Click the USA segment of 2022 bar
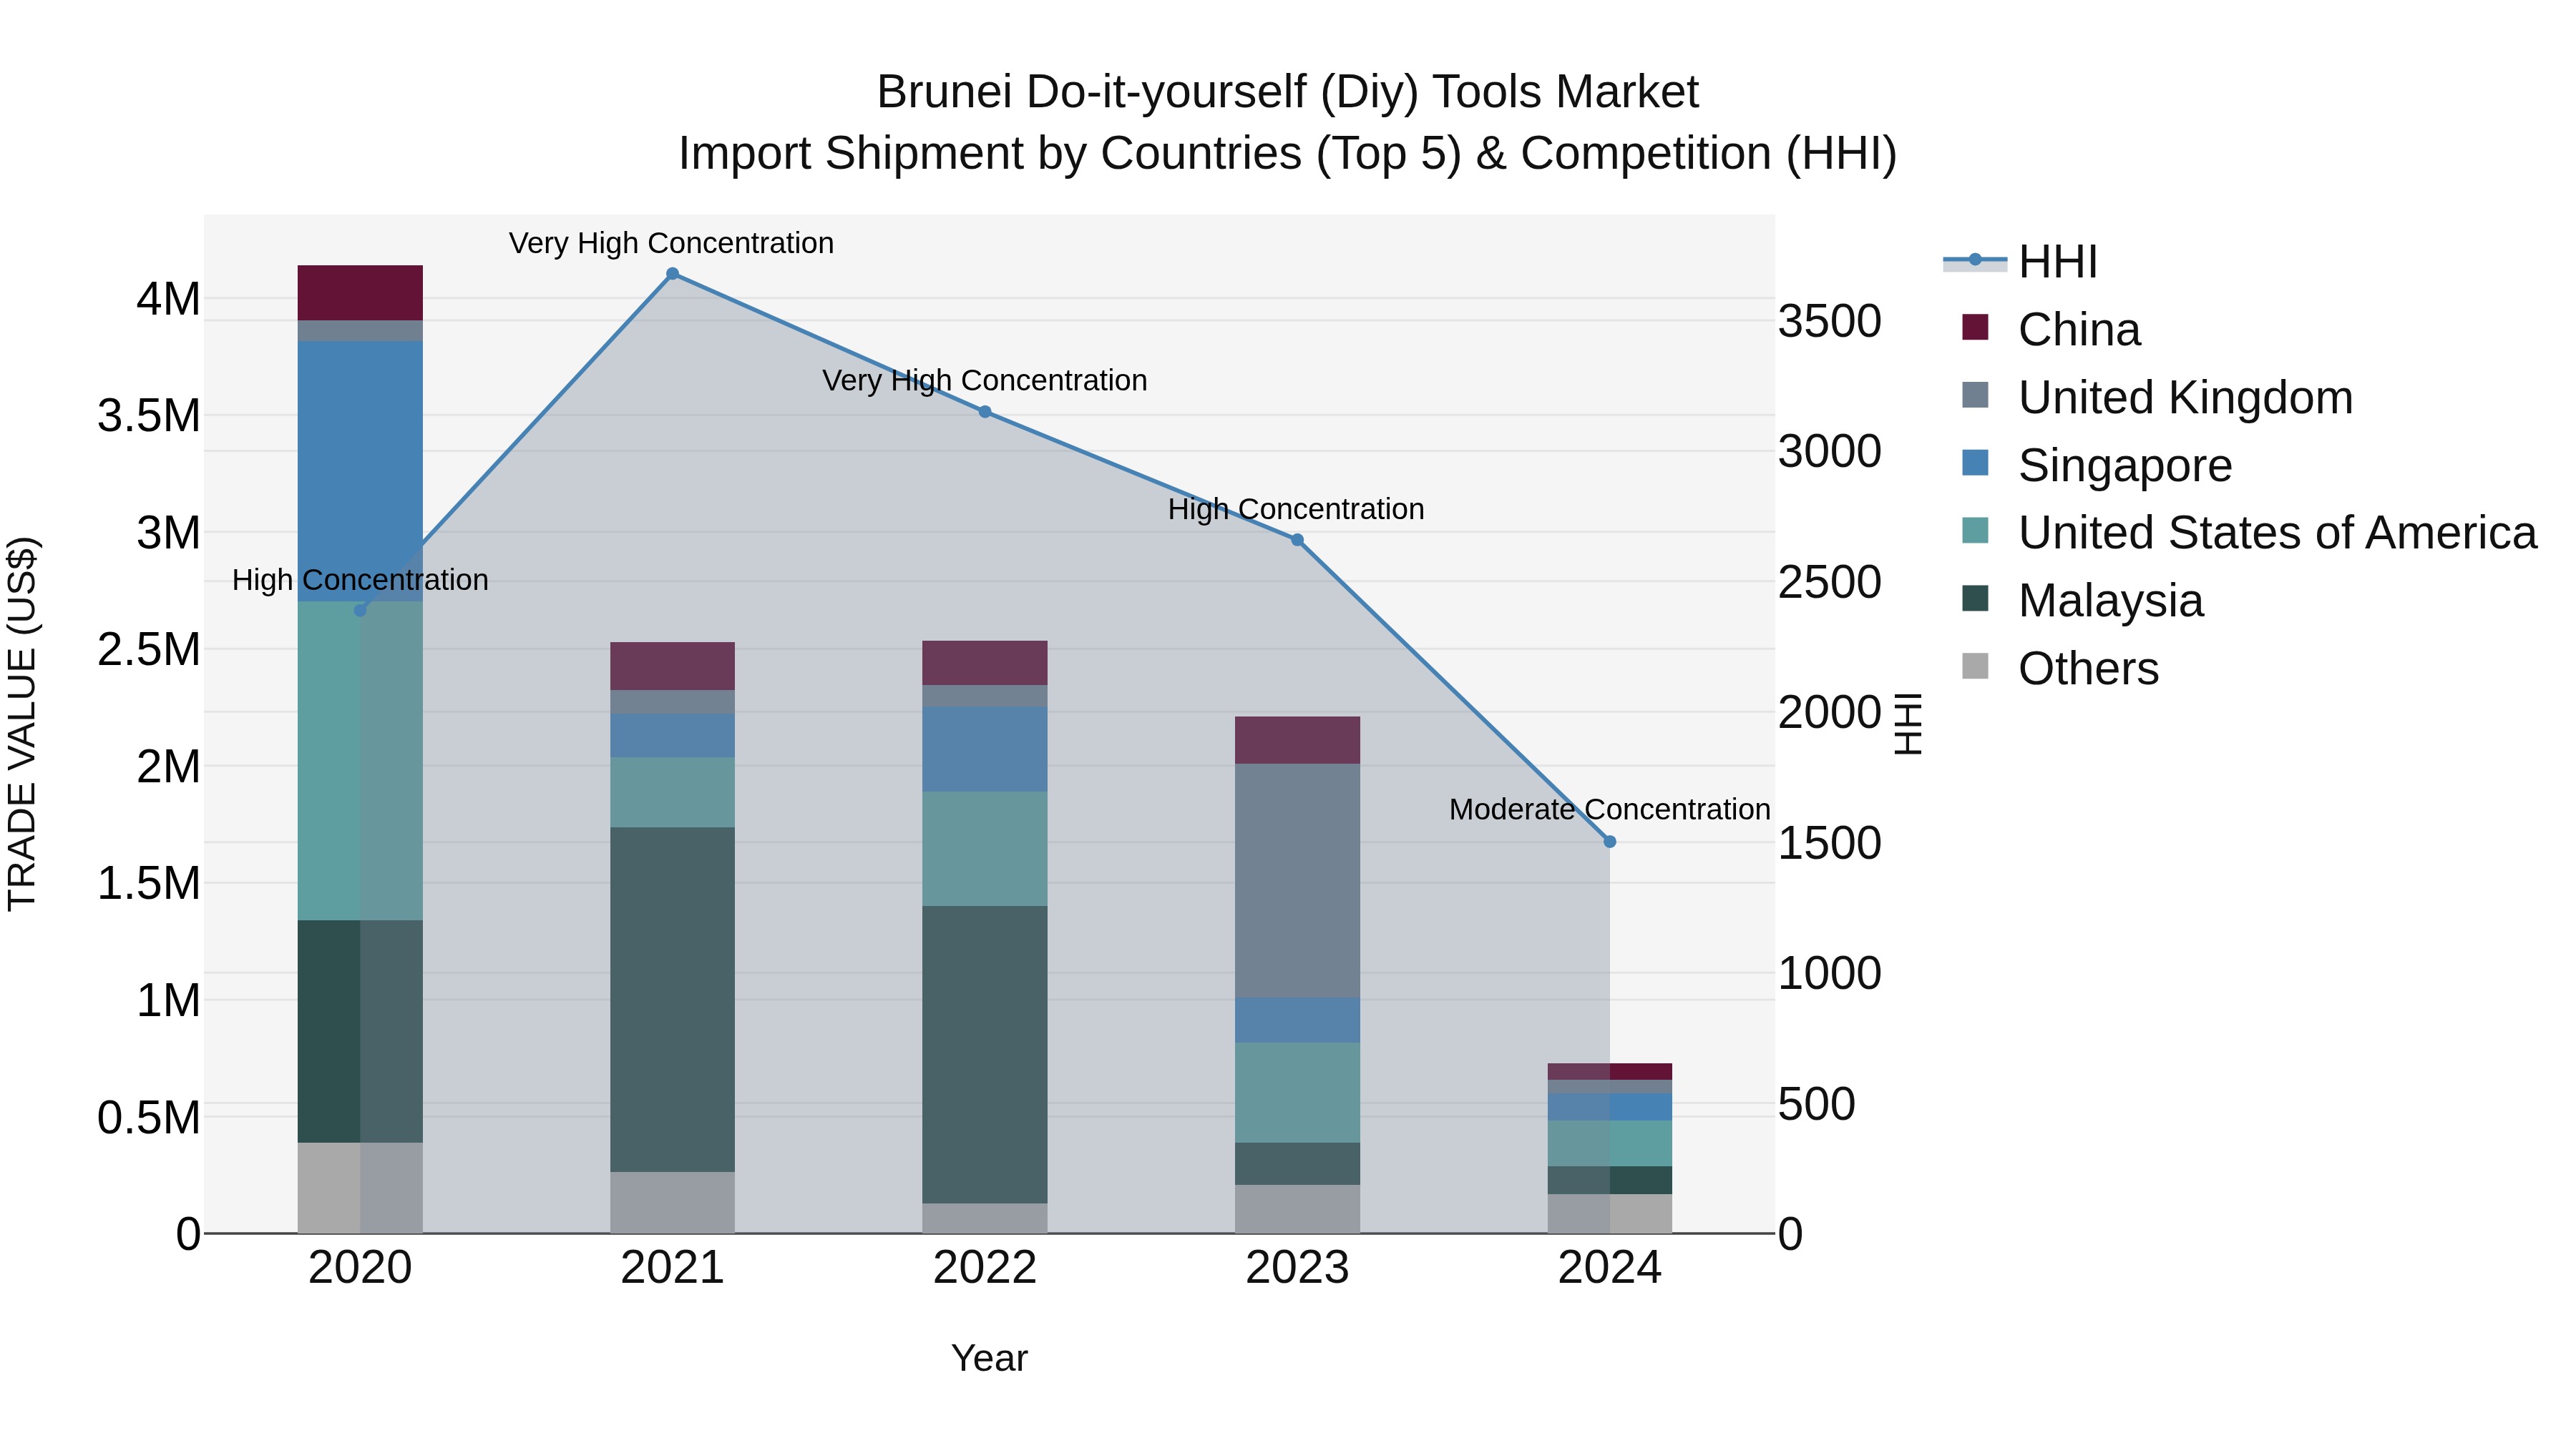Image resolution: width=2576 pixels, height=1448 pixels. [985, 848]
